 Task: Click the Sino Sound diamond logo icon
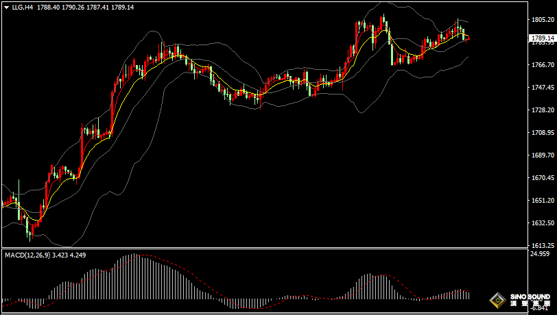[x=497, y=299]
